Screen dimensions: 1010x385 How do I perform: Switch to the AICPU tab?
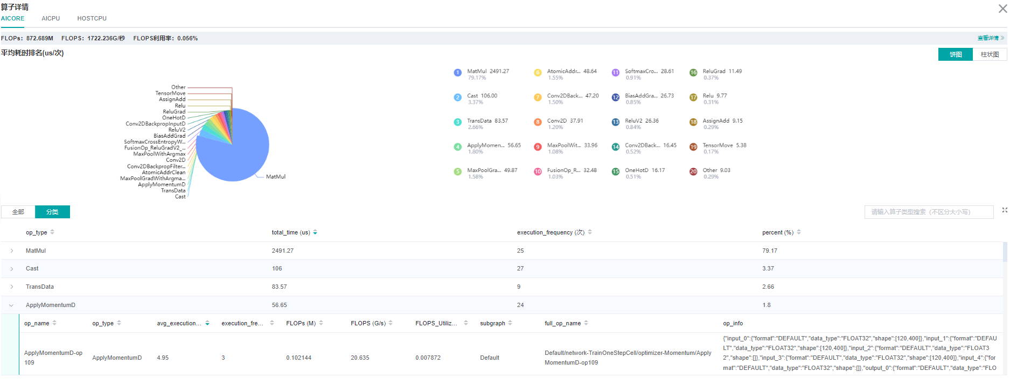[51, 18]
